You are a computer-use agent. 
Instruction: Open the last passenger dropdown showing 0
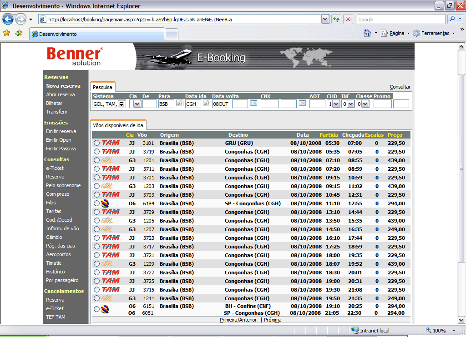365,104
